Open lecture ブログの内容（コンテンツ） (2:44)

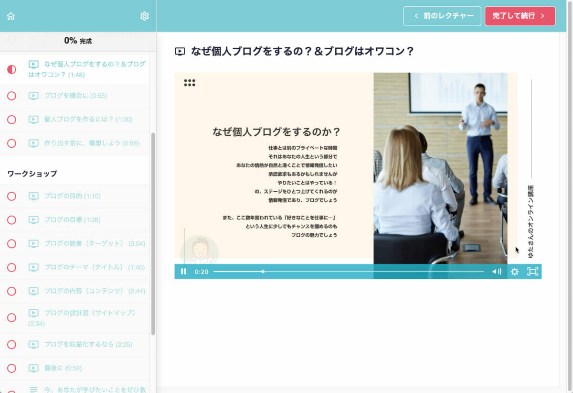point(74,291)
